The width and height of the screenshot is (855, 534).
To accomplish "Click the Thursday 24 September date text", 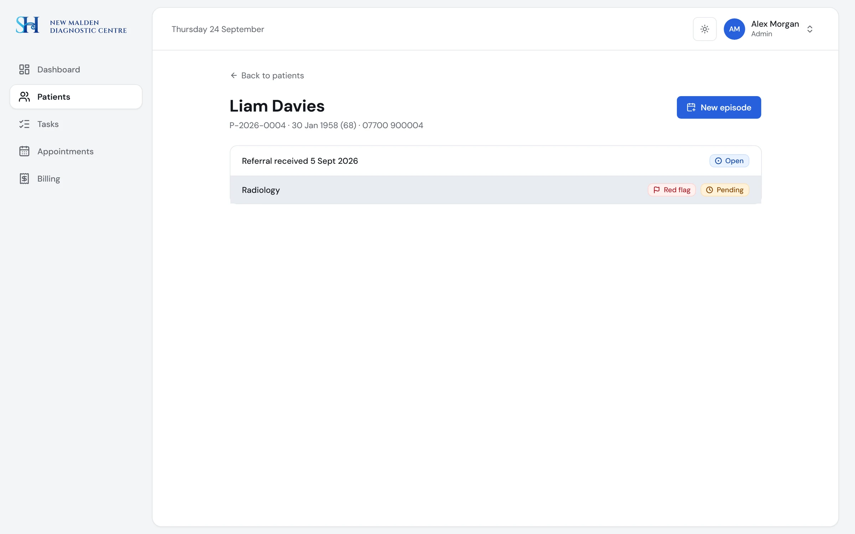I will click(x=218, y=29).
